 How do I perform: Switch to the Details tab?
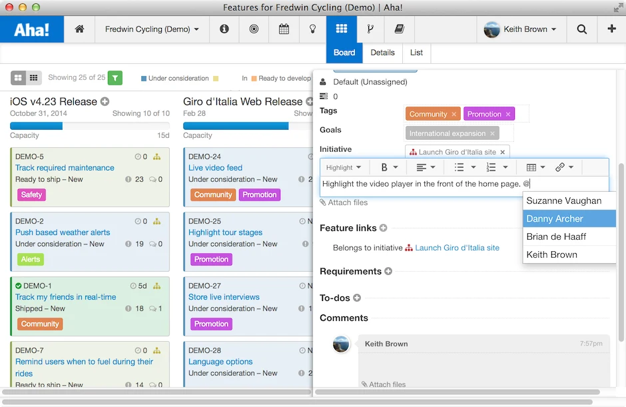pos(382,53)
